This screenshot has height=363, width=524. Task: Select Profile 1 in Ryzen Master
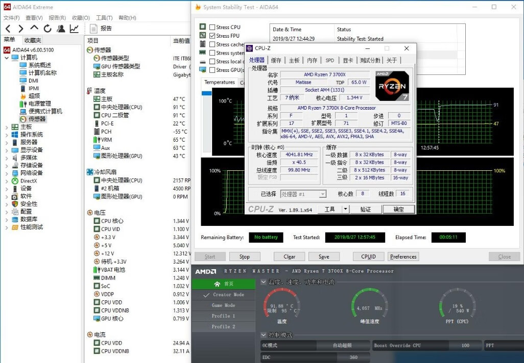click(223, 316)
